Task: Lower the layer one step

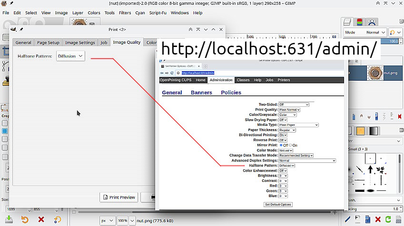Action: (x=369, y=117)
